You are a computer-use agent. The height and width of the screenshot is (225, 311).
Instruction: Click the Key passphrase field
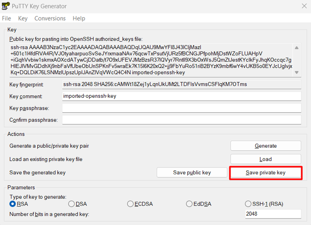click(x=182, y=108)
